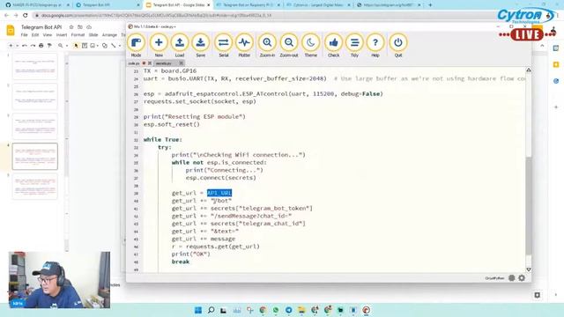Select the second slide thumbnail
Image resolution: width=564 pixels, height=317 pixels.
tap(35, 96)
